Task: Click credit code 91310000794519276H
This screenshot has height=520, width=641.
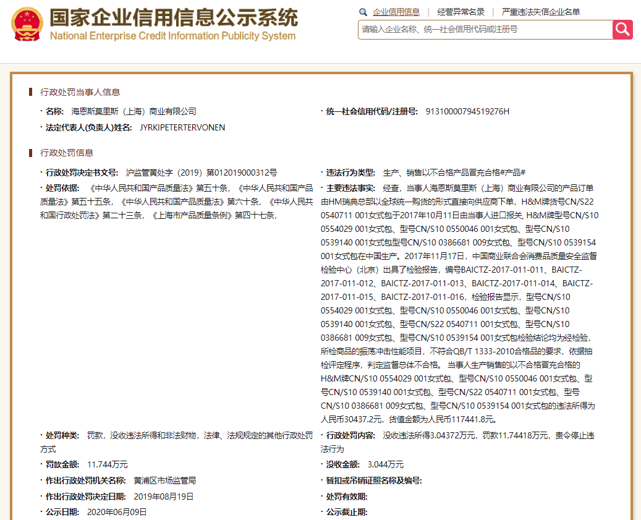Action: pos(467,111)
